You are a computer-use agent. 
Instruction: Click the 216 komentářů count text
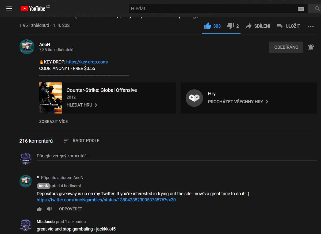click(x=36, y=141)
